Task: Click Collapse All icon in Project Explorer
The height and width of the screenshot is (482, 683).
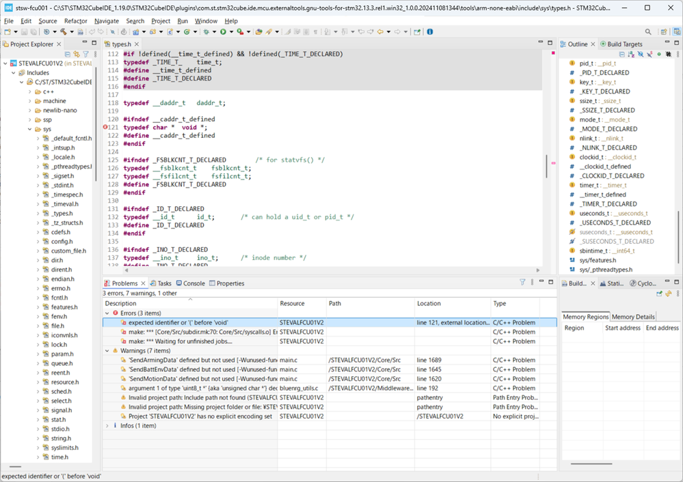Action: point(67,54)
